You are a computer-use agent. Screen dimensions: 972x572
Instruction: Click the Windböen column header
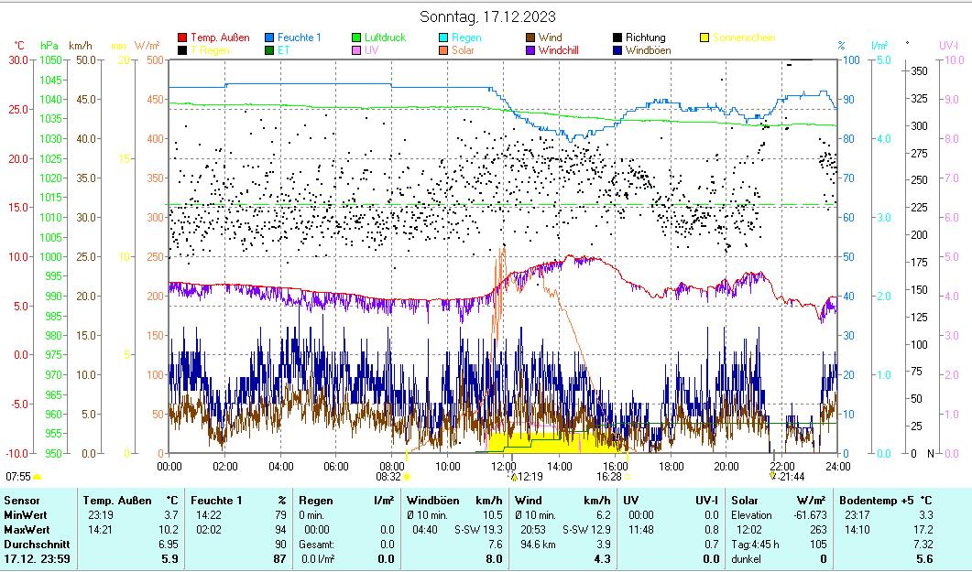coord(432,501)
